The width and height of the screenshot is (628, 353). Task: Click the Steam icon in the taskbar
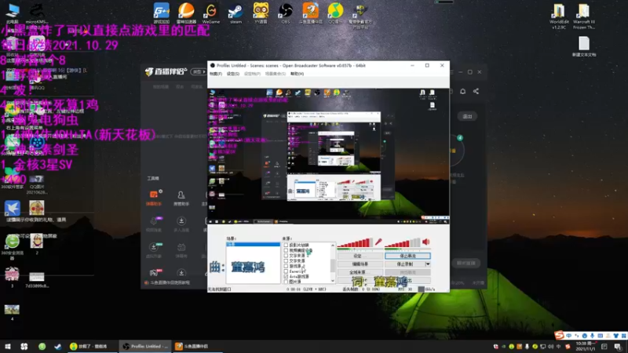click(x=58, y=346)
